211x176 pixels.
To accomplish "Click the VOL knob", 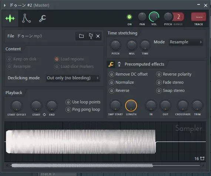I will point(154,17).
